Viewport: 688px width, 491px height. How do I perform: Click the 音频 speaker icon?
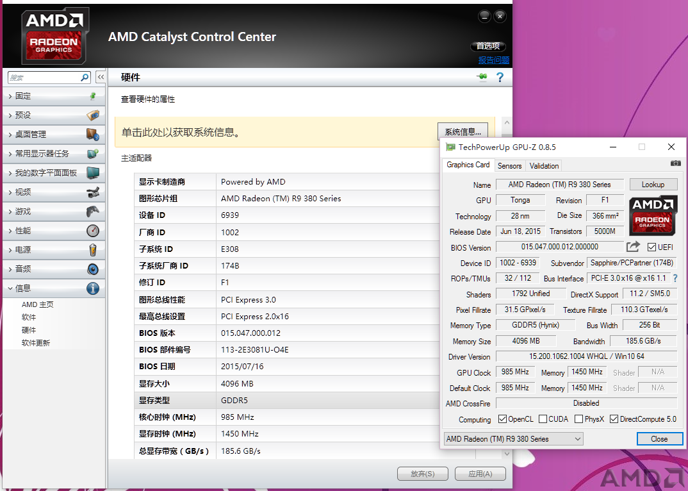[x=93, y=269]
